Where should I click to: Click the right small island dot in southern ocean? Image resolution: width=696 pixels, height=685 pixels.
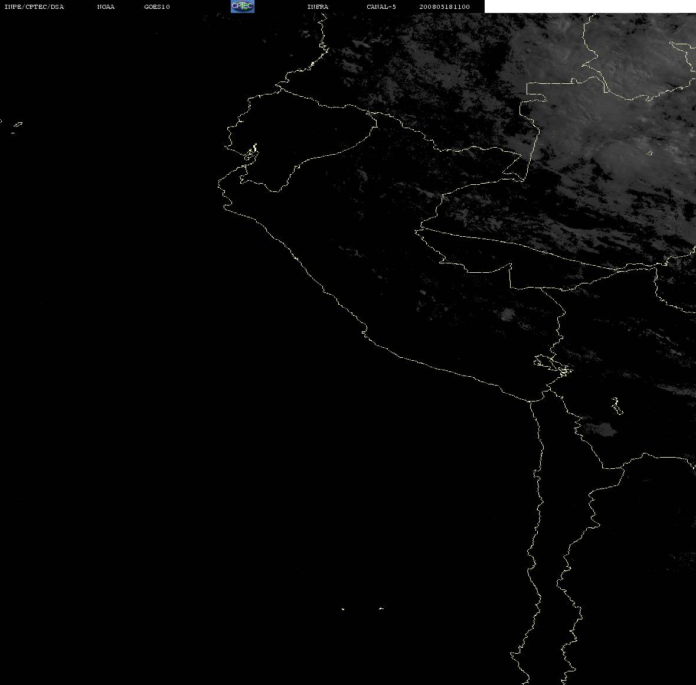381,608
